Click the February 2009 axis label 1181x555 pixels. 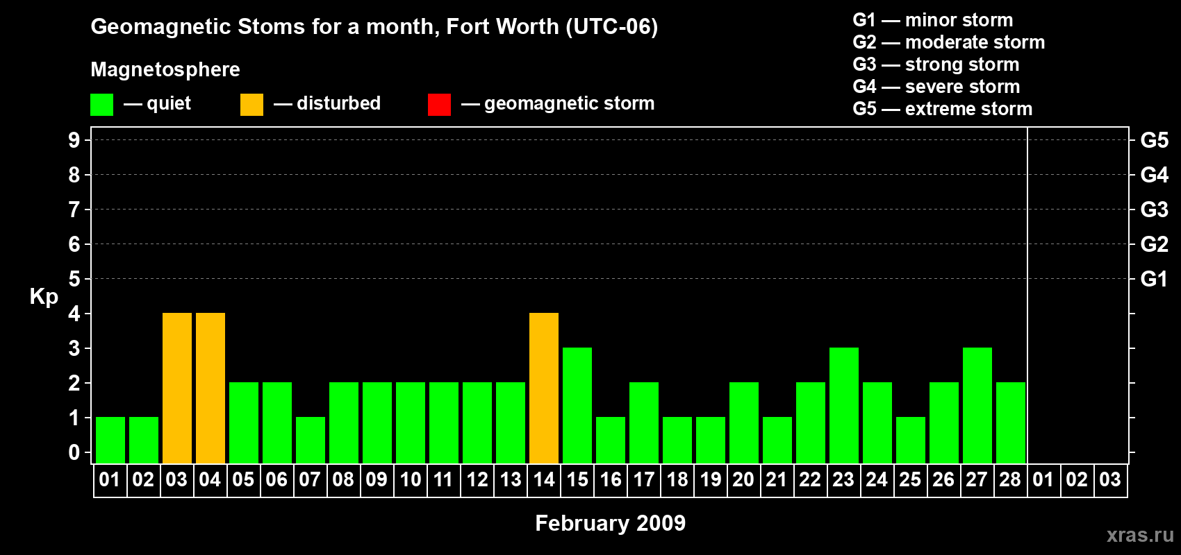coord(610,523)
